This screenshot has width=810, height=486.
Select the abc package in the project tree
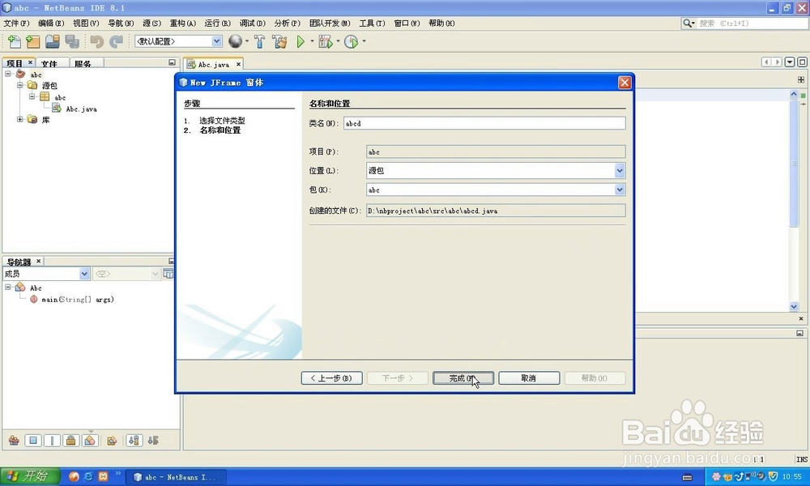tap(60, 97)
